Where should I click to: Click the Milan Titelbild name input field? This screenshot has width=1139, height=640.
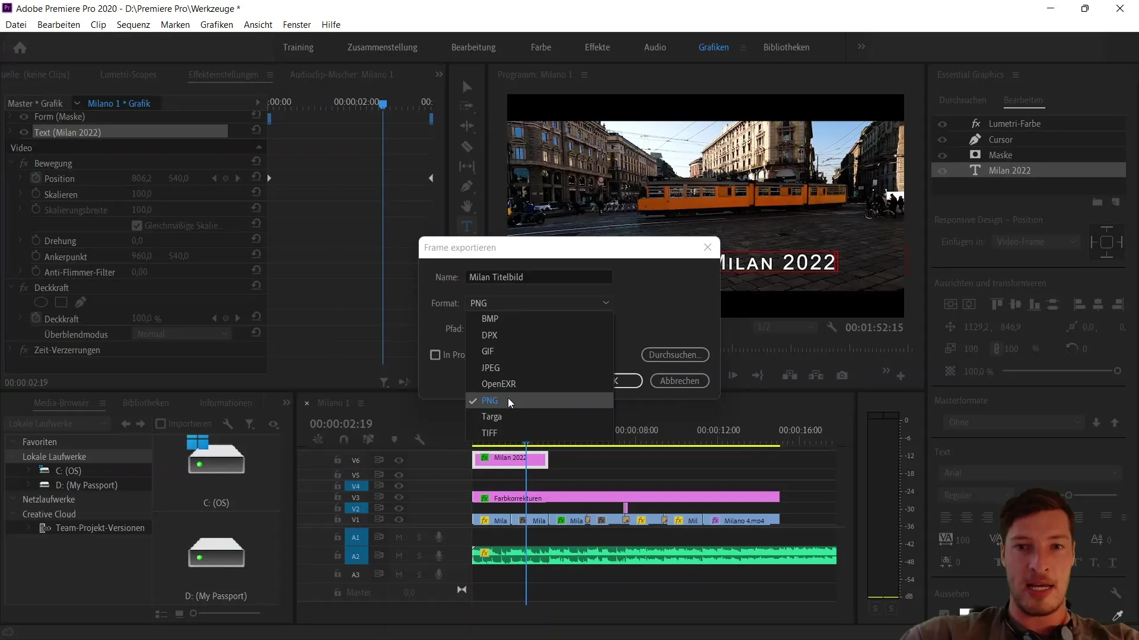pos(540,277)
